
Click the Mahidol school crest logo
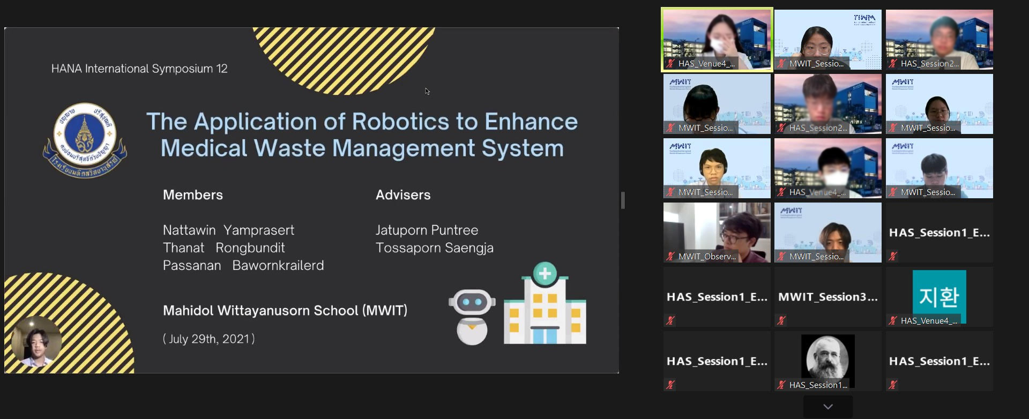pos(85,140)
